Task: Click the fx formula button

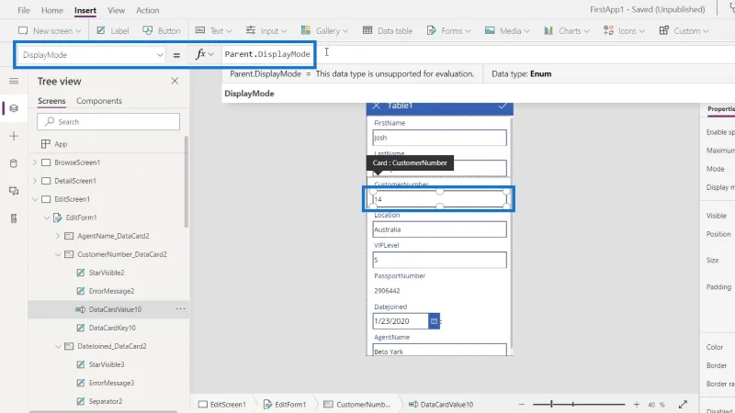Action: (204, 54)
